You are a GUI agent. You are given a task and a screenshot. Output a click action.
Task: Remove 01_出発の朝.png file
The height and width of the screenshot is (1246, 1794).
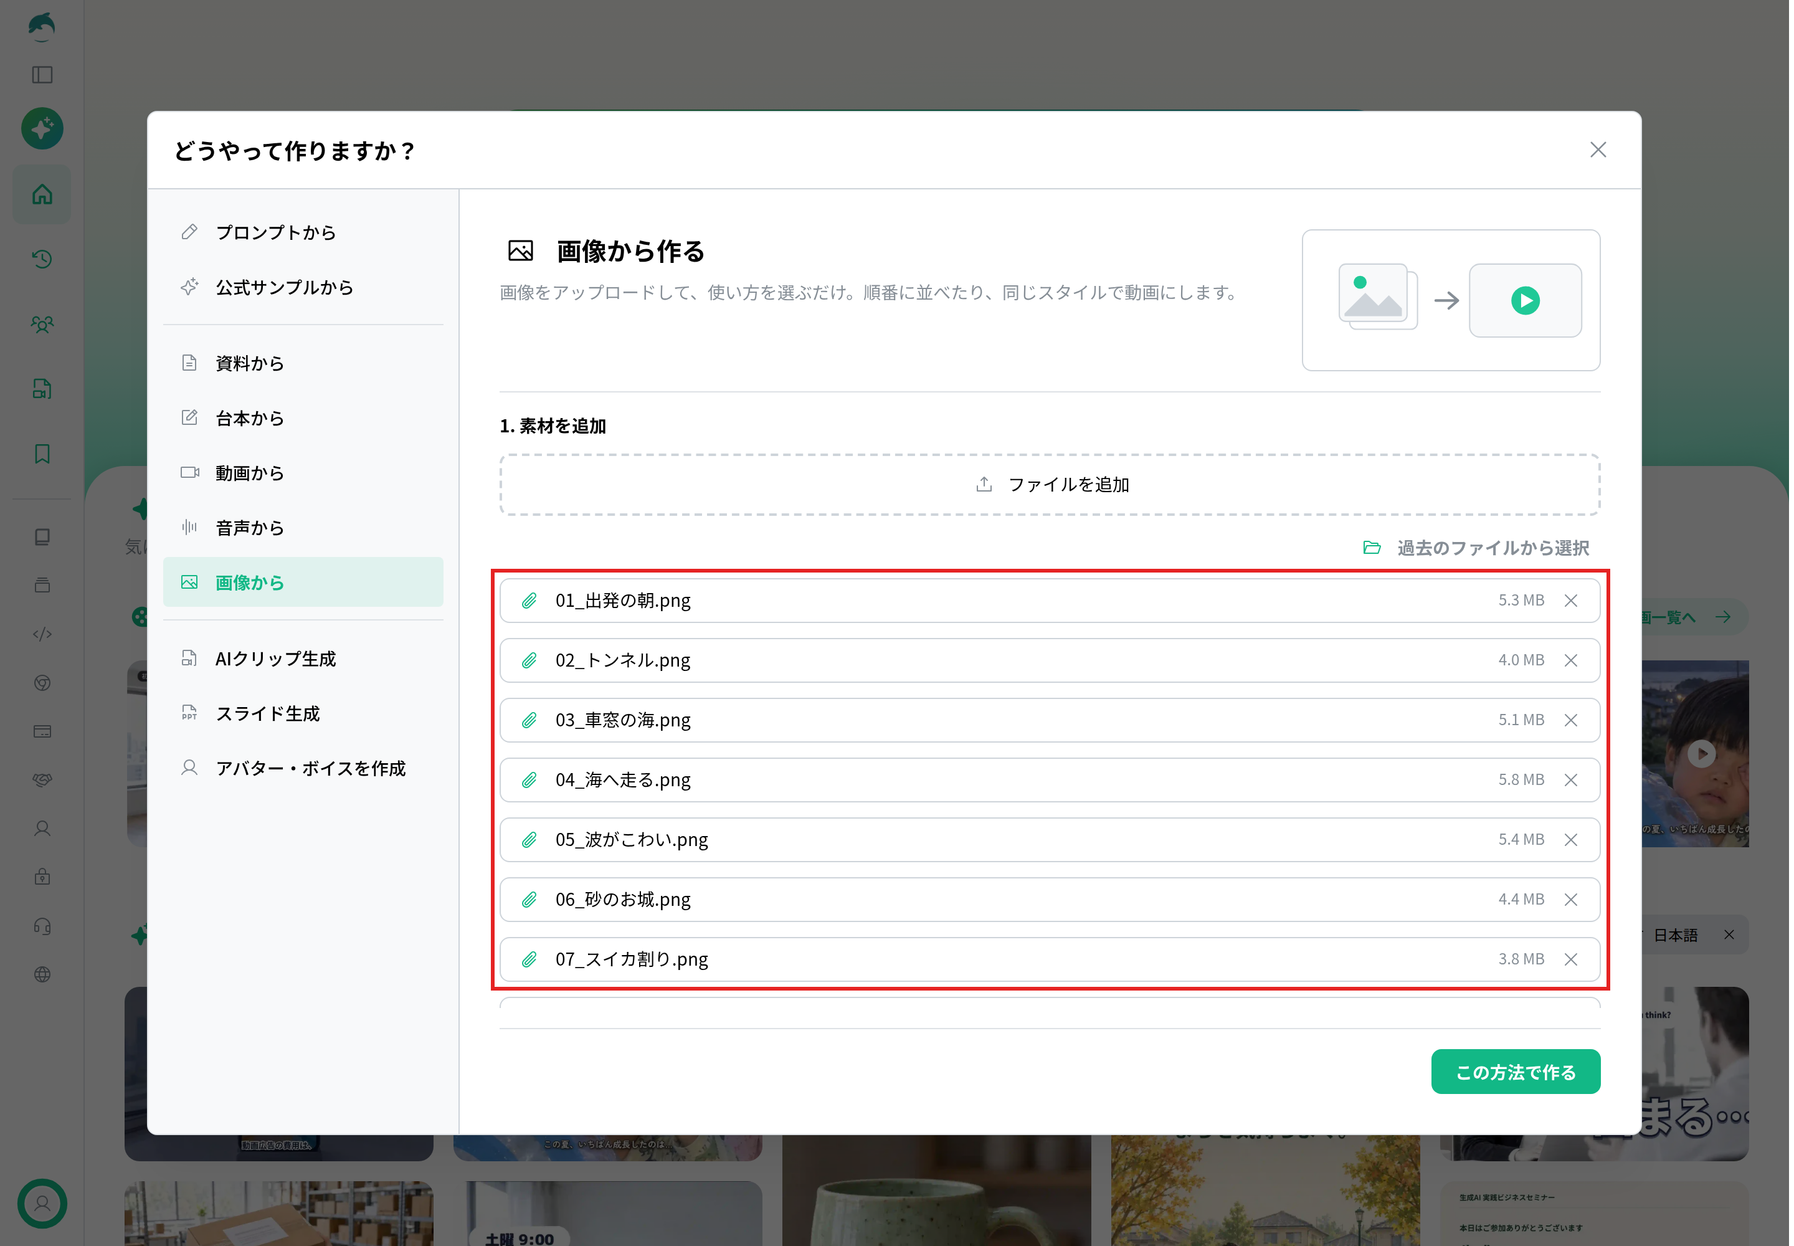tap(1571, 601)
